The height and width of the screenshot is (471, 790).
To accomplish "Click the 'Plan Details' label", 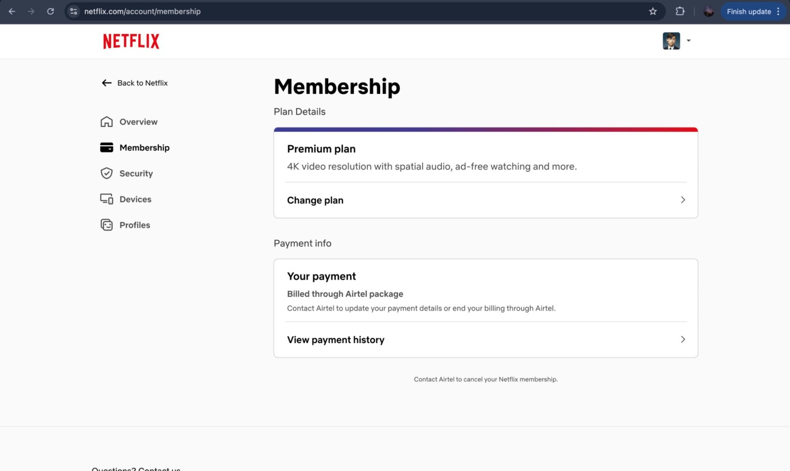I will tap(300, 112).
